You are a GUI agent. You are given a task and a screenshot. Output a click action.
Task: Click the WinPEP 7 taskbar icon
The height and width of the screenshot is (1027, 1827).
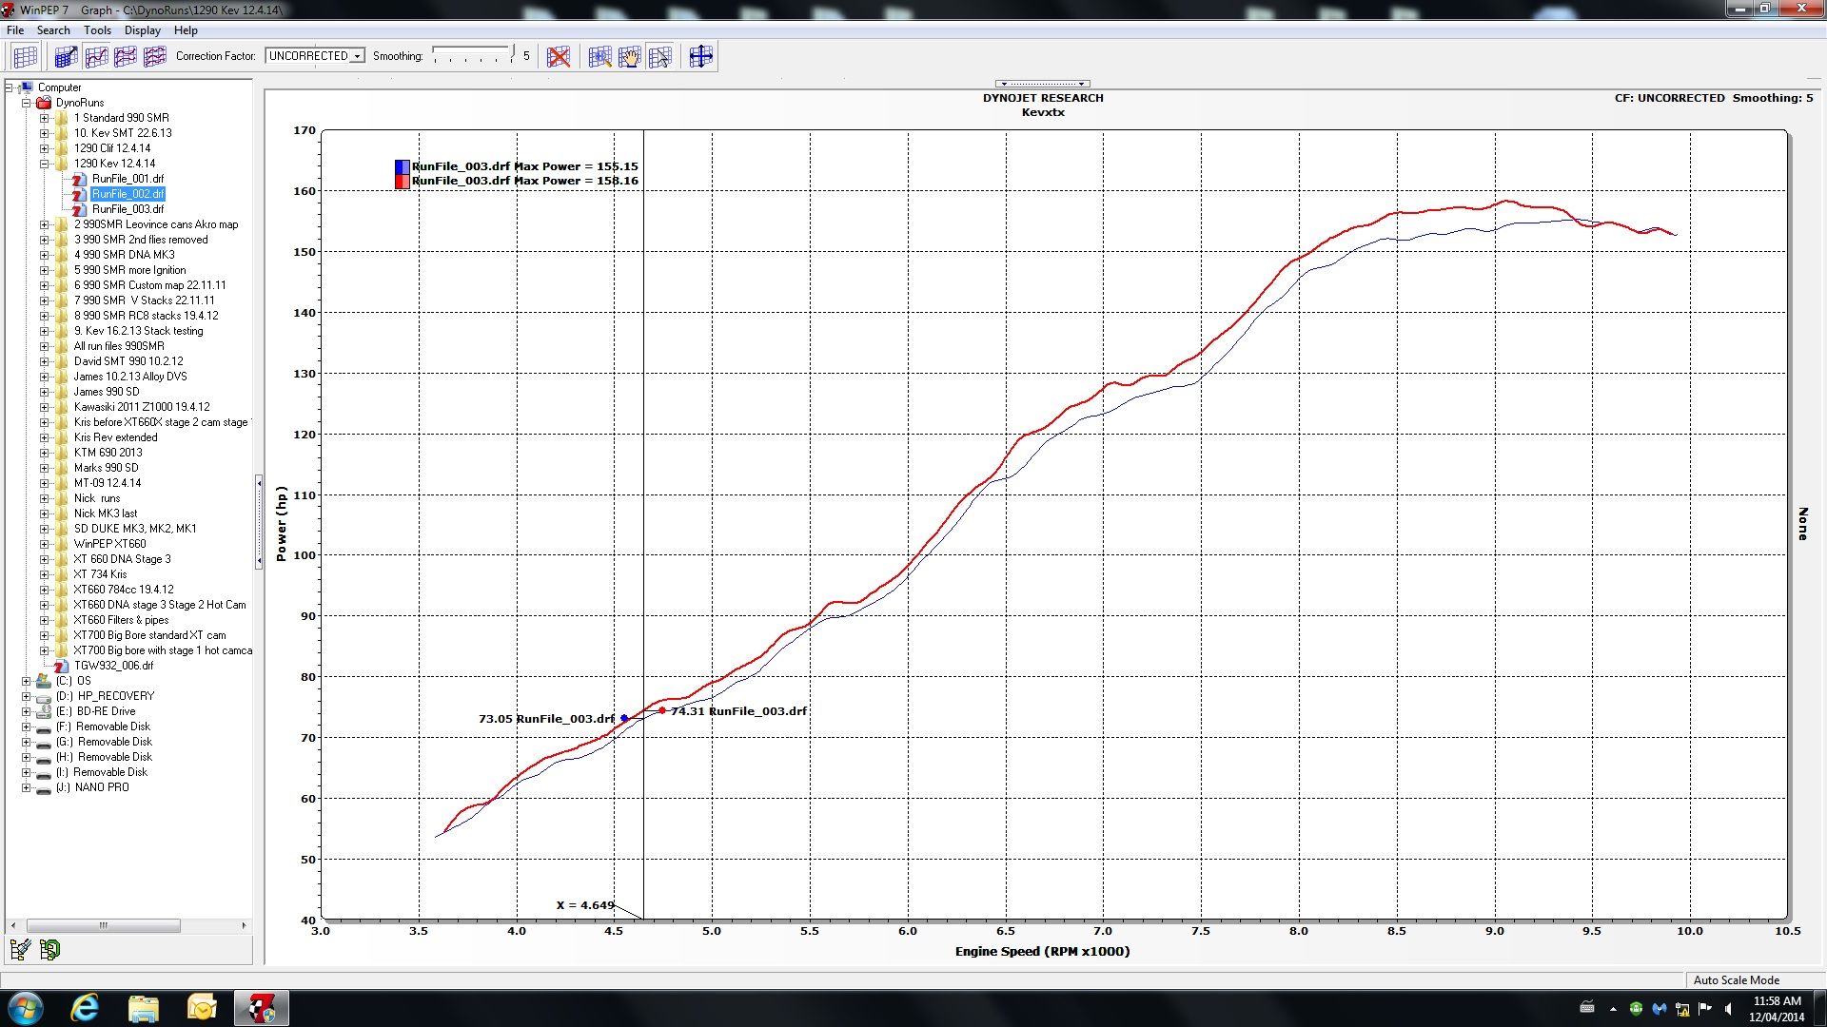261,1008
